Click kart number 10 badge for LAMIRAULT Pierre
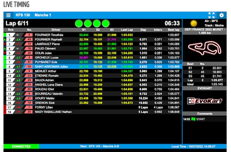This screenshot has height=152, width=231. [28, 44]
